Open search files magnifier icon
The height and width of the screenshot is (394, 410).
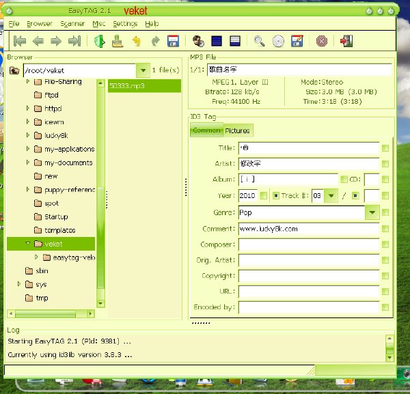tap(260, 41)
